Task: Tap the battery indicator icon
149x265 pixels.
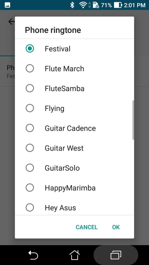Action: pyautogui.click(x=118, y=5)
